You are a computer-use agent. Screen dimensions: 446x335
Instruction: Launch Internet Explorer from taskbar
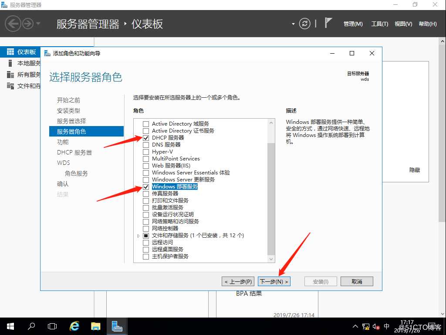point(74,326)
